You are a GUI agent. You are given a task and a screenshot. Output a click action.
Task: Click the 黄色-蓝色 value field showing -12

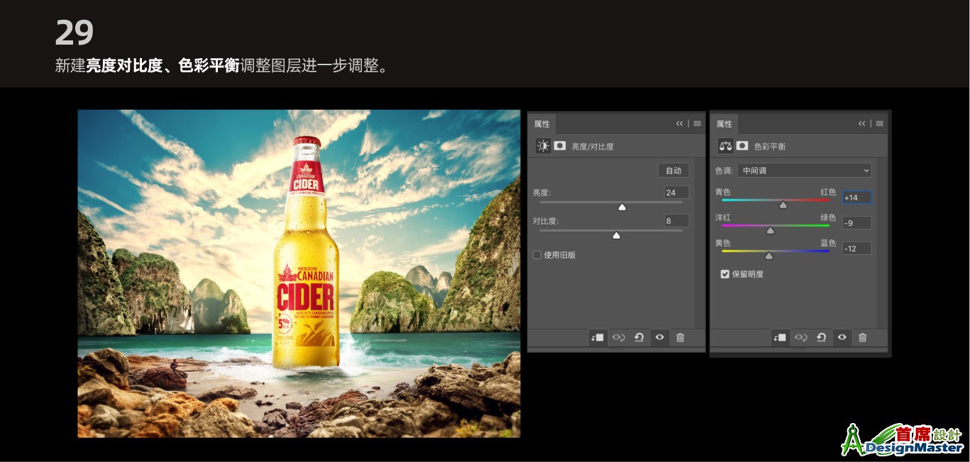coord(856,249)
